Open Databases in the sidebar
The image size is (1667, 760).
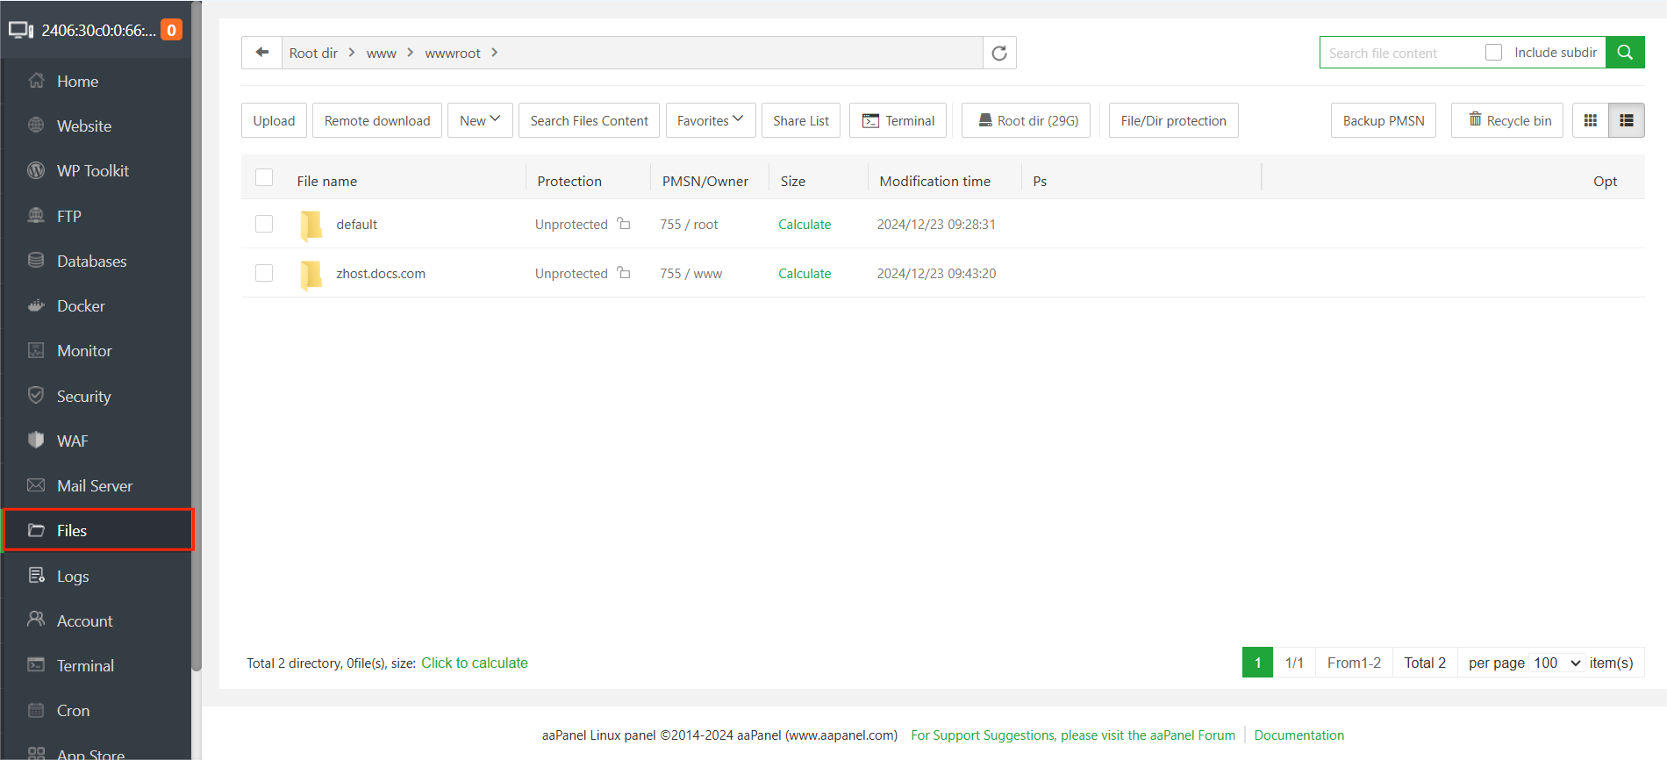coord(91,262)
